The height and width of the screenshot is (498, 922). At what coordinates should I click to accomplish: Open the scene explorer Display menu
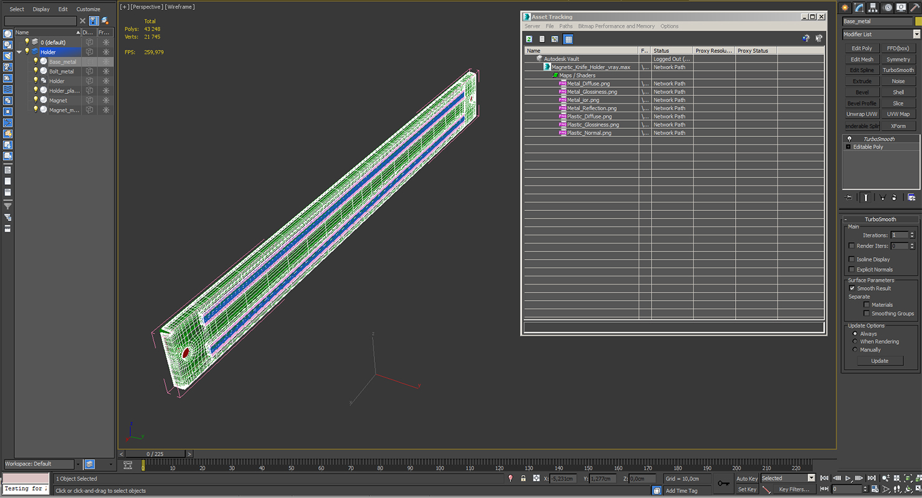41,9
